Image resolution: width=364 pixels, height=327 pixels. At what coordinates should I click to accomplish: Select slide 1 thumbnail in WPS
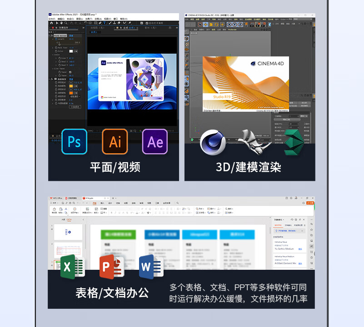coord(68,232)
